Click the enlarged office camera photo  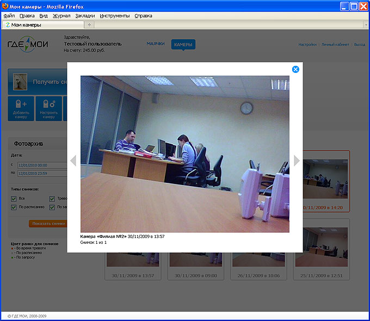pyautogui.click(x=185, y=154)
